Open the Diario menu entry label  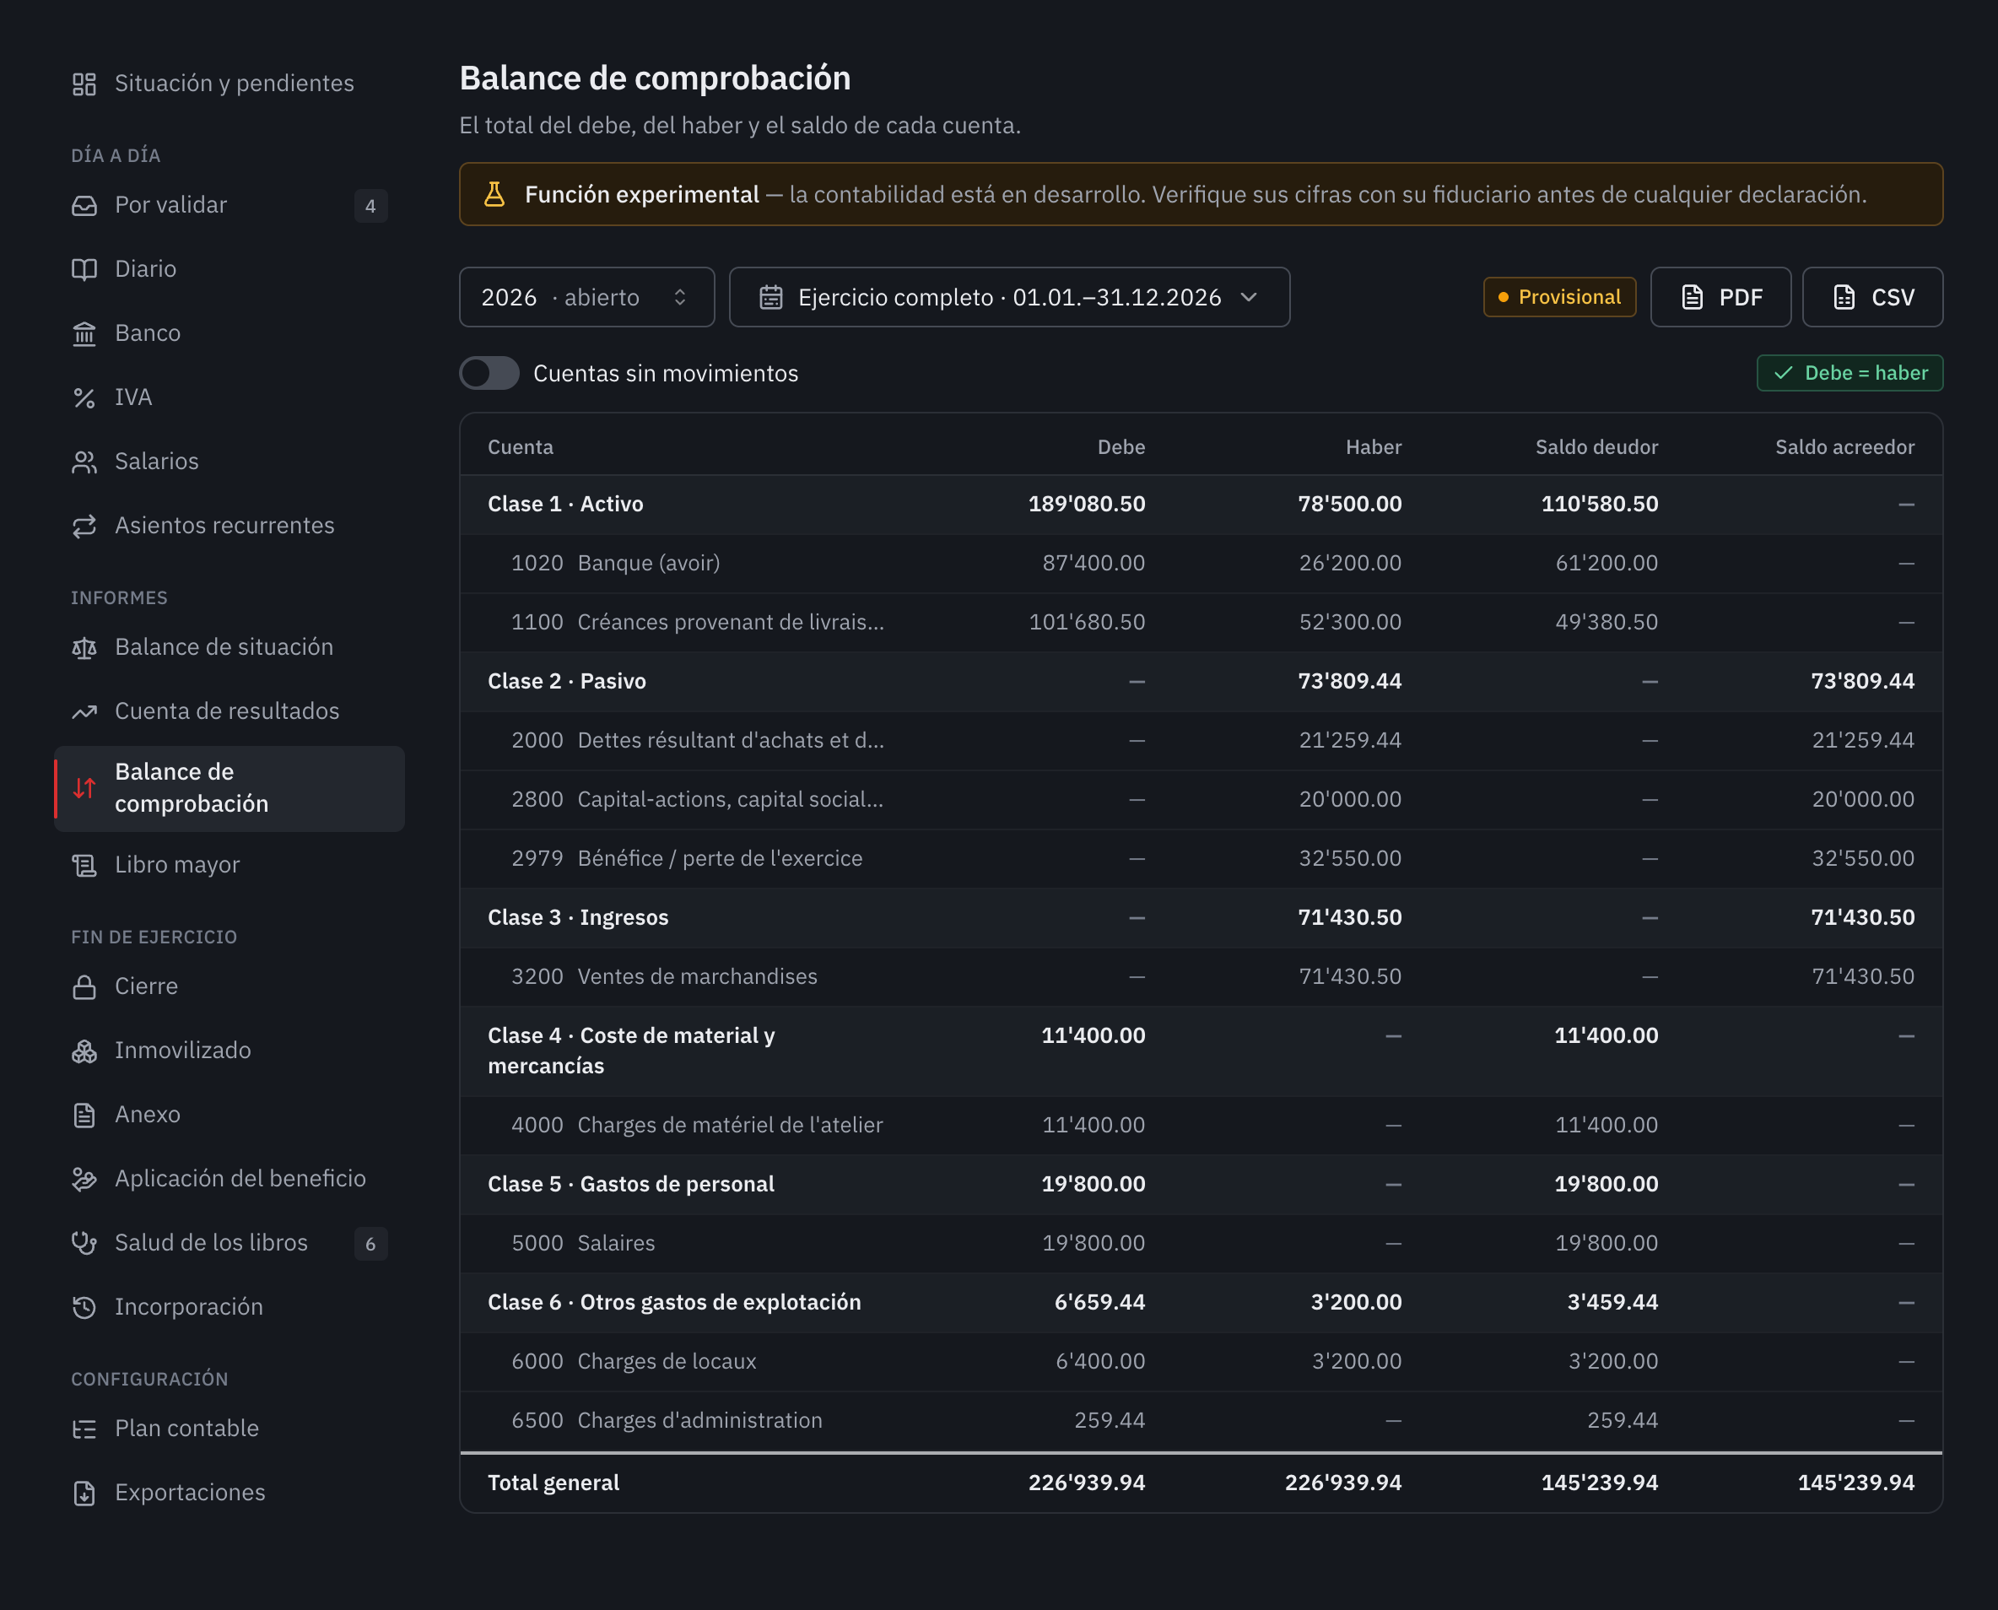coord(146,269)
